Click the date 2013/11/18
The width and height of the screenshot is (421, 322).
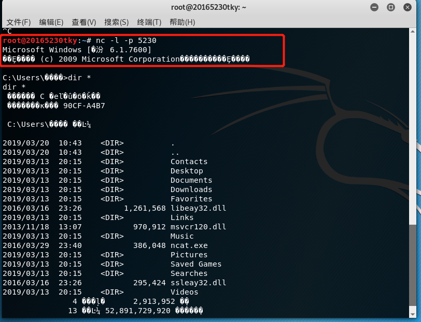(26, 227)
